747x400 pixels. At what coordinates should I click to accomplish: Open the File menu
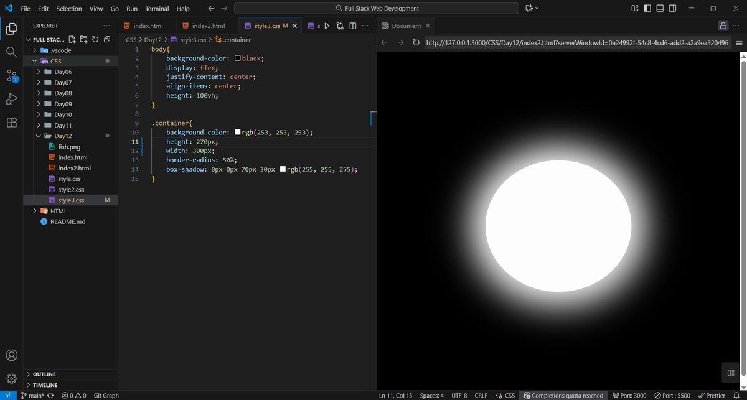tap(26, 9)
